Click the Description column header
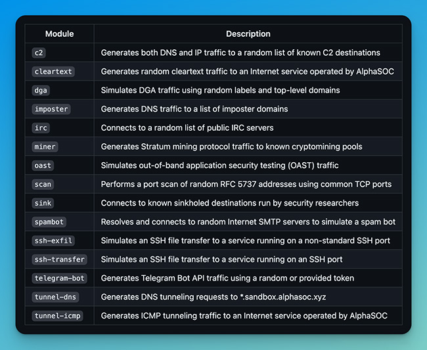Screen dimensions: 427x350 tap(248, 33)
